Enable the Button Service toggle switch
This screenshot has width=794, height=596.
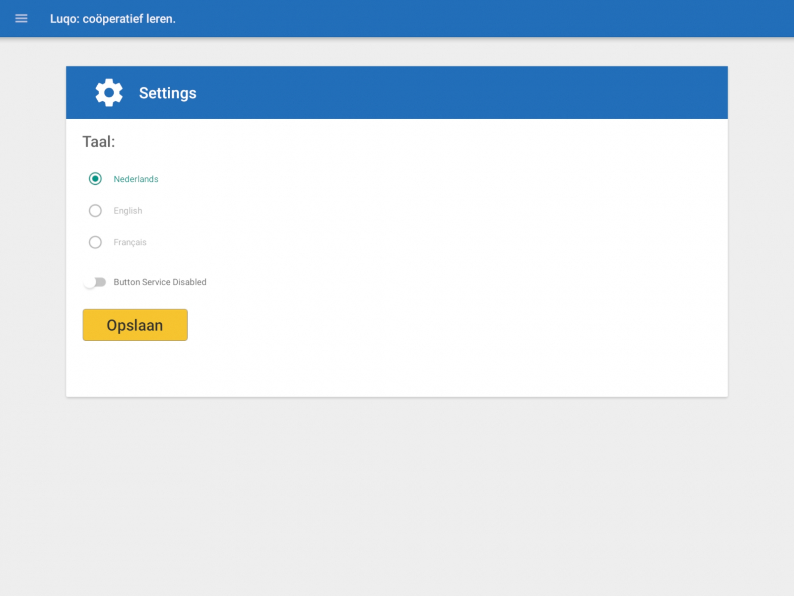coord(95,282)
